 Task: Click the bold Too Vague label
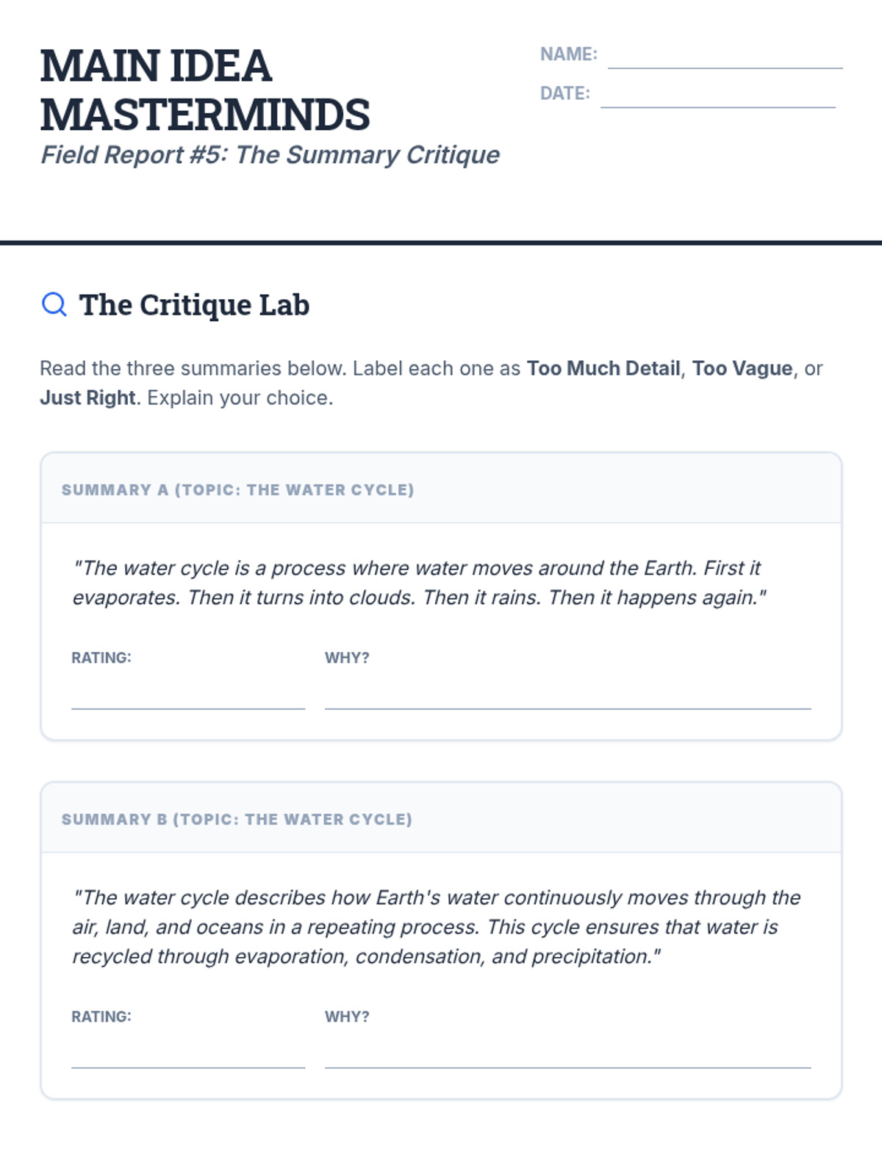click(742, 368)
